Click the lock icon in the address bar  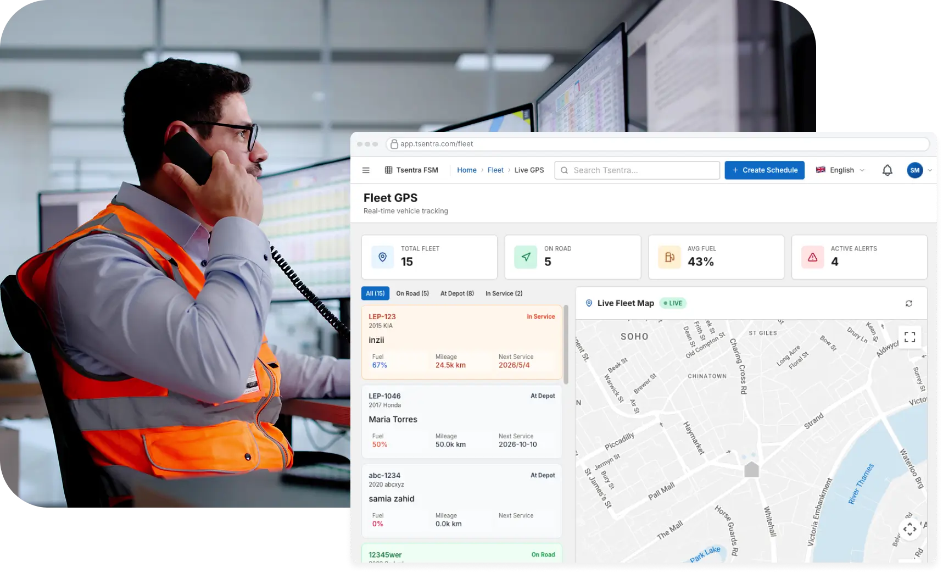coord(394,144)
